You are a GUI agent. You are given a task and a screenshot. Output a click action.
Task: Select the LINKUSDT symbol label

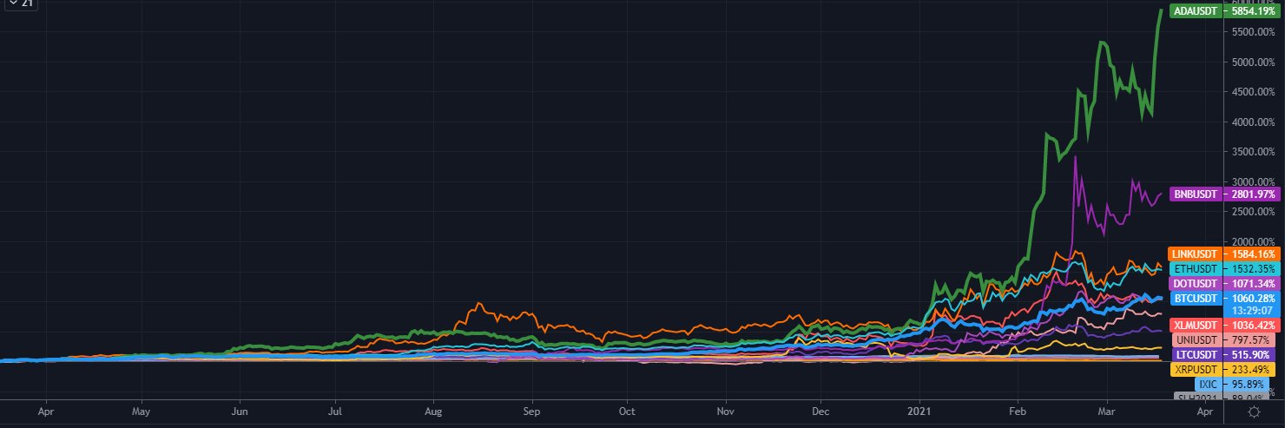(1195, 254)
